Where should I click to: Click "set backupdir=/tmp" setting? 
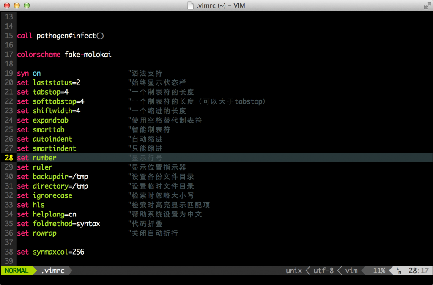(x=53, y=176)
